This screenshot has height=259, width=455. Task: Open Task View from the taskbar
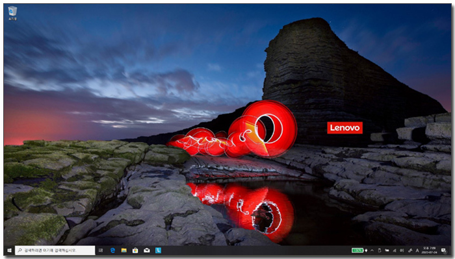tap(101, 251)
